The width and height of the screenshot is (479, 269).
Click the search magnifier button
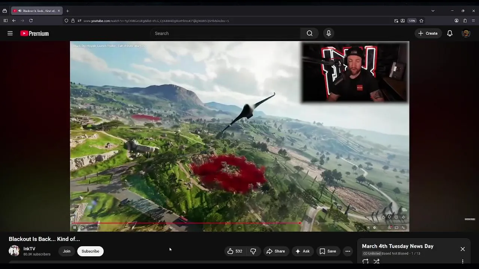click(309, 33)
